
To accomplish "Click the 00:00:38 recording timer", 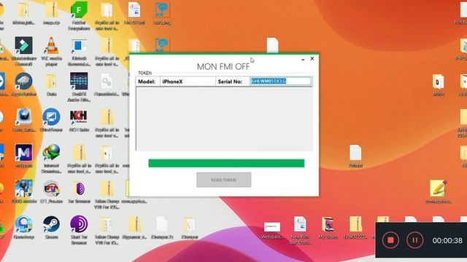I will pos(447,240).
